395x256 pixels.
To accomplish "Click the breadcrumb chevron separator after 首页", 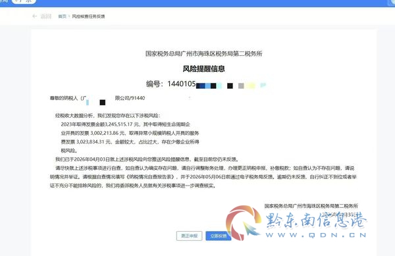I will pyautogui.click(x=69, y=16).
